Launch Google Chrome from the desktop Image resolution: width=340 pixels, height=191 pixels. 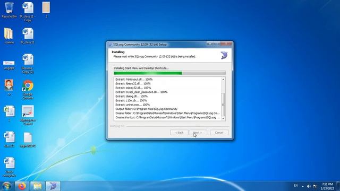[x=28, y=90]
